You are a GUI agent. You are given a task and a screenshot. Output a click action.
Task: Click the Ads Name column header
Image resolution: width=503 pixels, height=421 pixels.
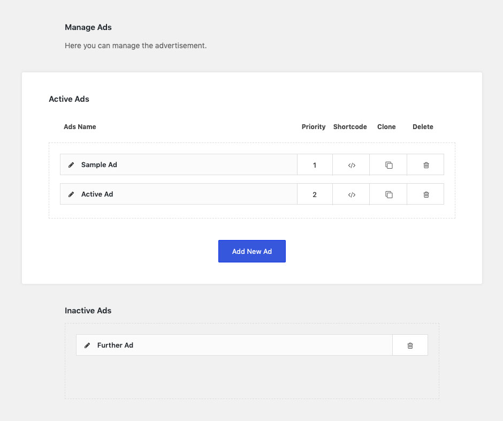coord(80,127)
